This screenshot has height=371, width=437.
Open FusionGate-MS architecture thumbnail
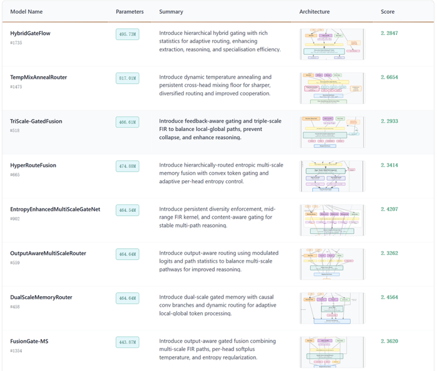tap(332, 352)
